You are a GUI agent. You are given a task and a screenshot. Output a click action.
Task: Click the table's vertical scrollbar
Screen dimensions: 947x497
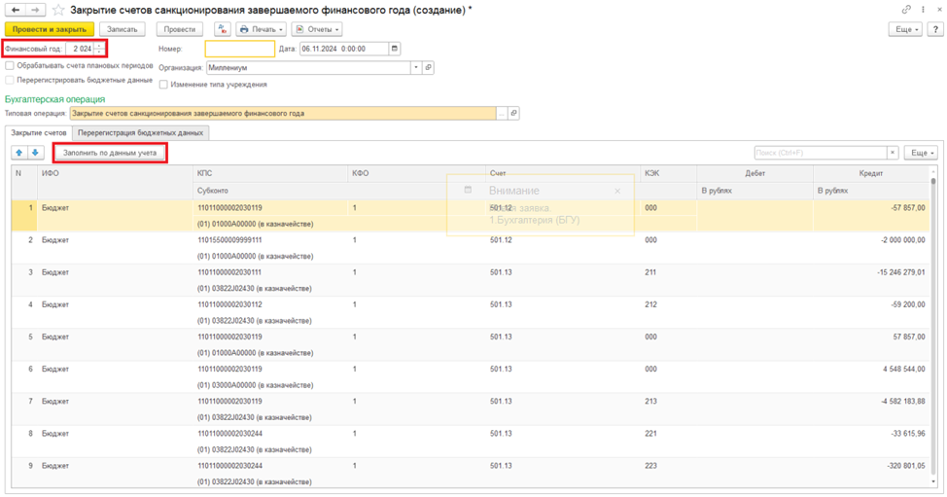[933, 326]
